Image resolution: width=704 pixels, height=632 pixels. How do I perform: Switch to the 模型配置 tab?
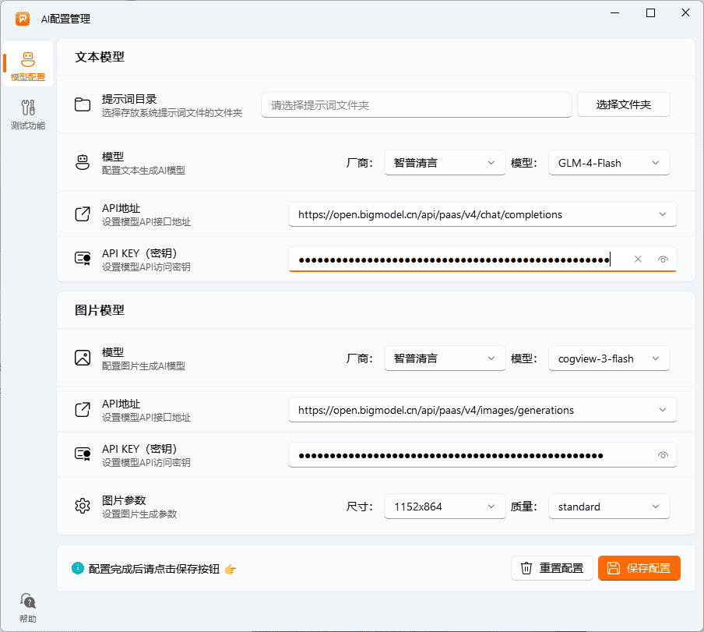pos(28,65)
